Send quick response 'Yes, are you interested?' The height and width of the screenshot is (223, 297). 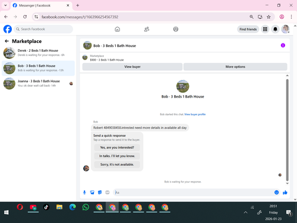click(117, 147)
